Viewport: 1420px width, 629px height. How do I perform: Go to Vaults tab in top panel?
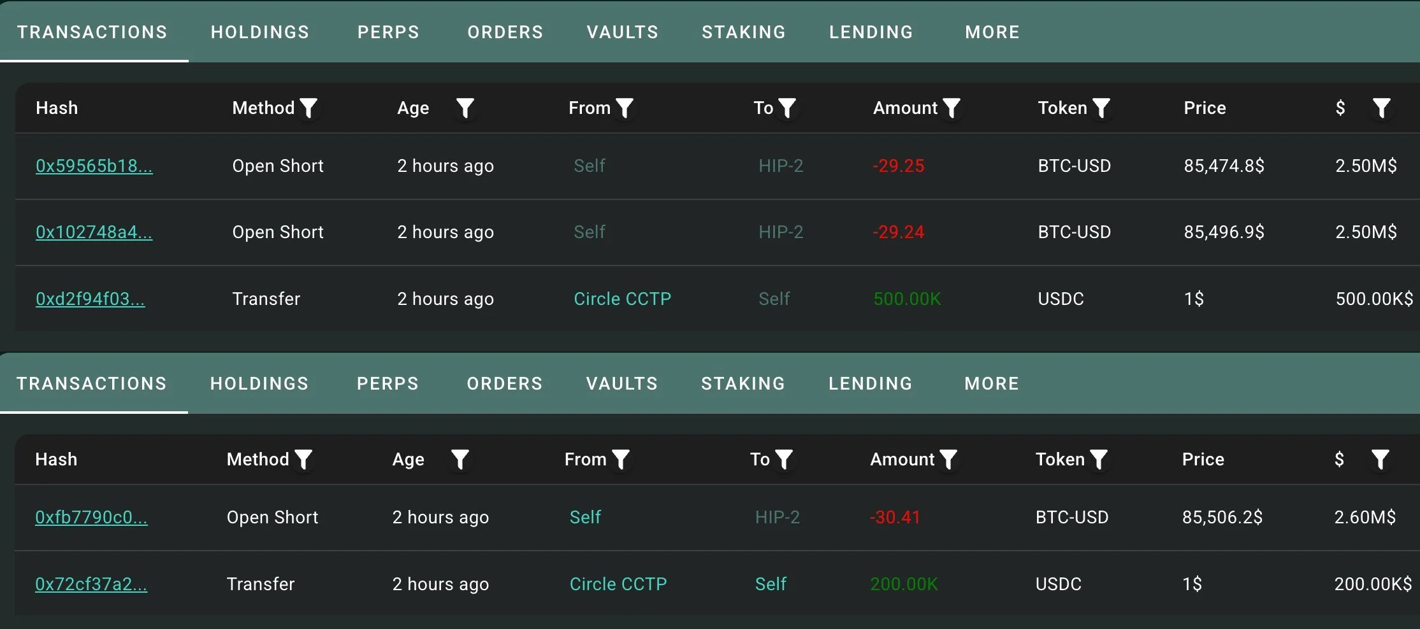(623, 32)
